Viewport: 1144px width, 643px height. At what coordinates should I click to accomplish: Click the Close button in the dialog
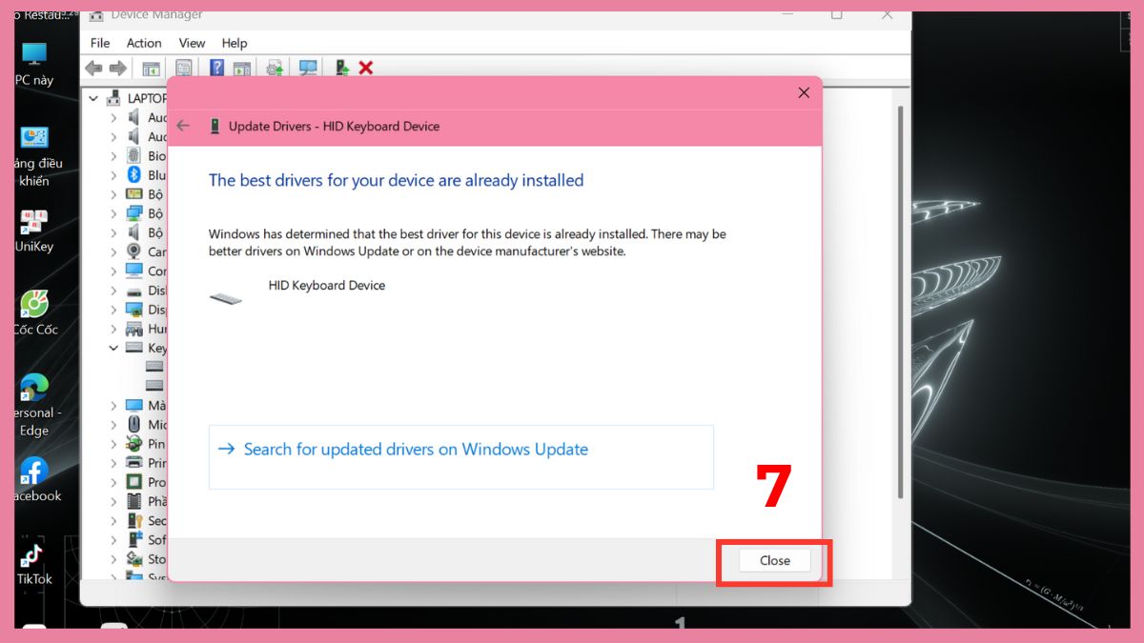(773, 561)
